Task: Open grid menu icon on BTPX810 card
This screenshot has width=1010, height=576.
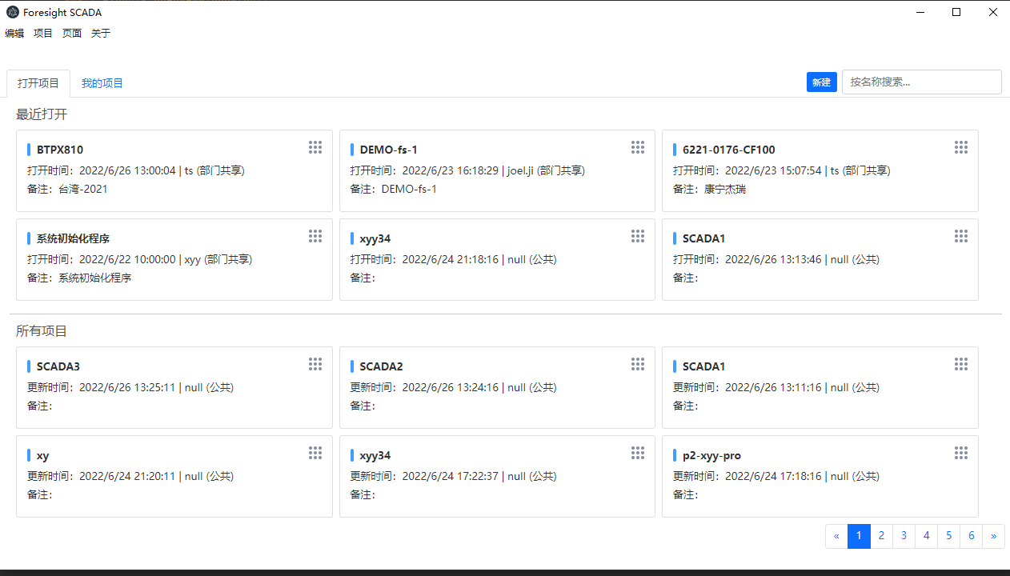Action: pos(315,147)
